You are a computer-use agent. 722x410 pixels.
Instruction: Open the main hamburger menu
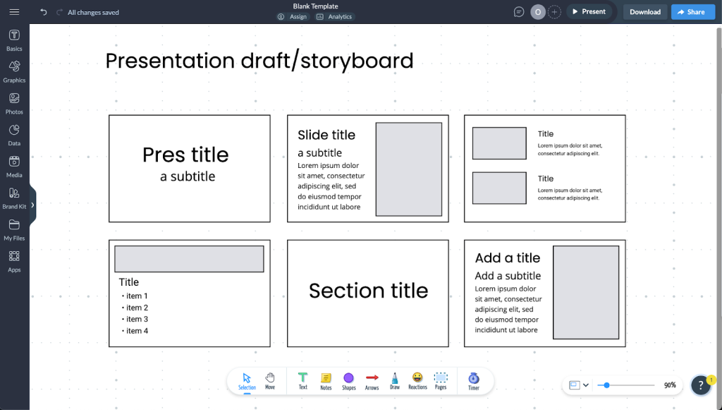(14, 11)
